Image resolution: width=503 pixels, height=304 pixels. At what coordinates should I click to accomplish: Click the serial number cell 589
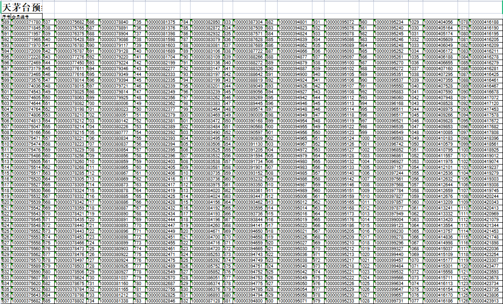point(5,22)
